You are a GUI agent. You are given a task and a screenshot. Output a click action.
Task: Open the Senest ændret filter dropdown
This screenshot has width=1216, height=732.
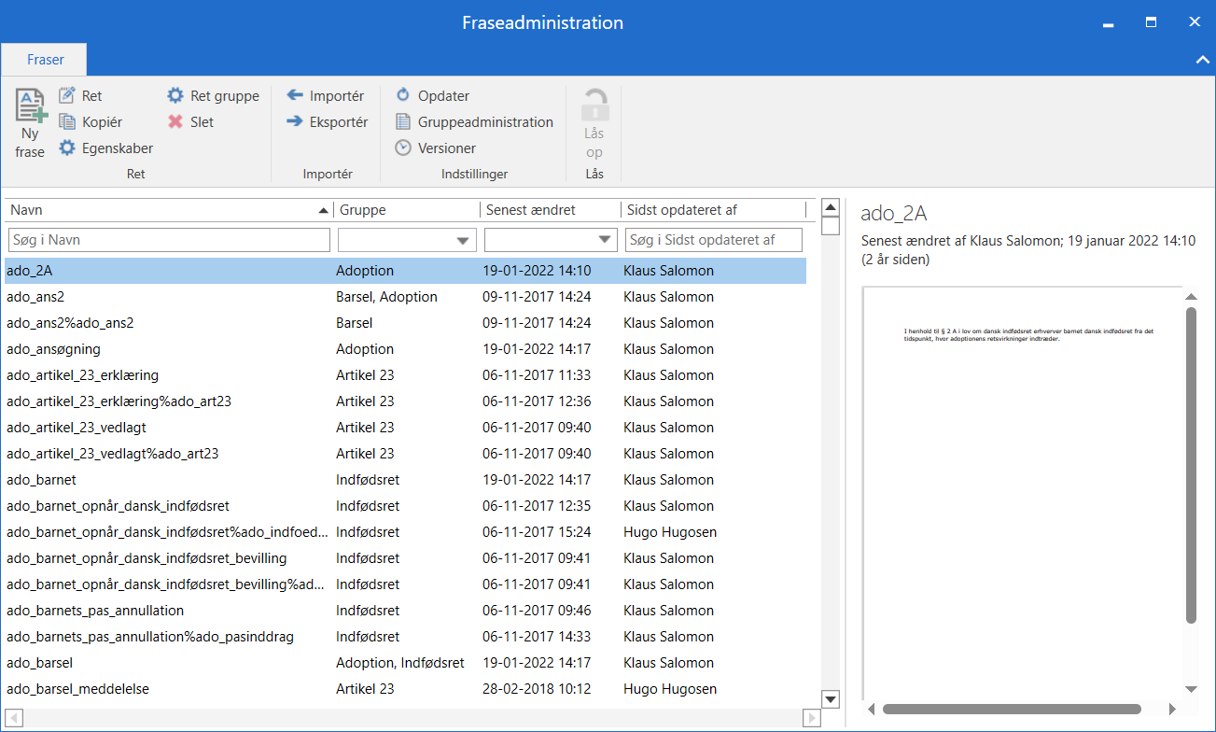[605, 241]
